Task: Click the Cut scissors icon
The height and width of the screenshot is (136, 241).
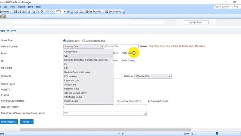Action: [29, 12]
